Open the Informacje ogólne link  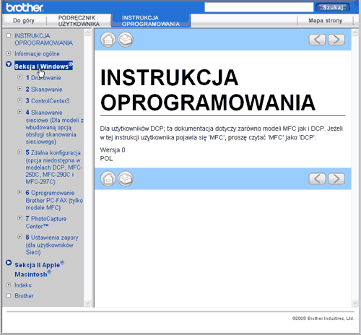37,53
